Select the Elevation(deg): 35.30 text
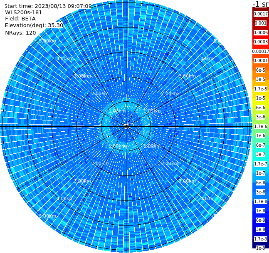269x253 pixels. [x=34, y=25]
